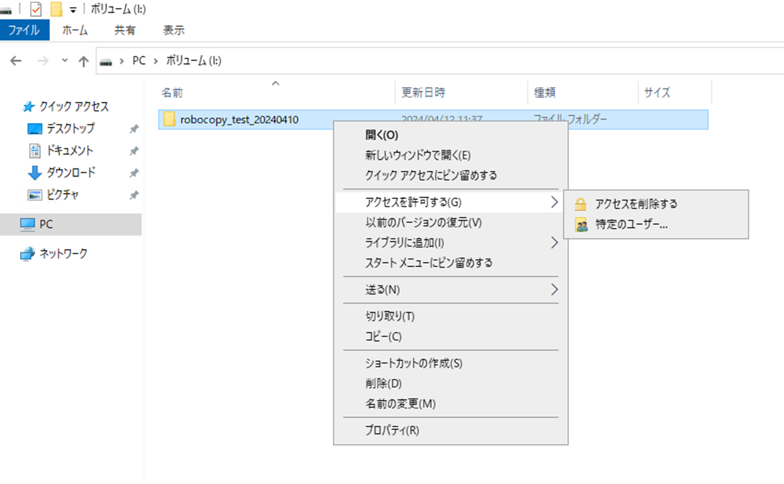Click the padlock icon beside アクセスを削除する
784x484 pixels.
coord(581,204)
